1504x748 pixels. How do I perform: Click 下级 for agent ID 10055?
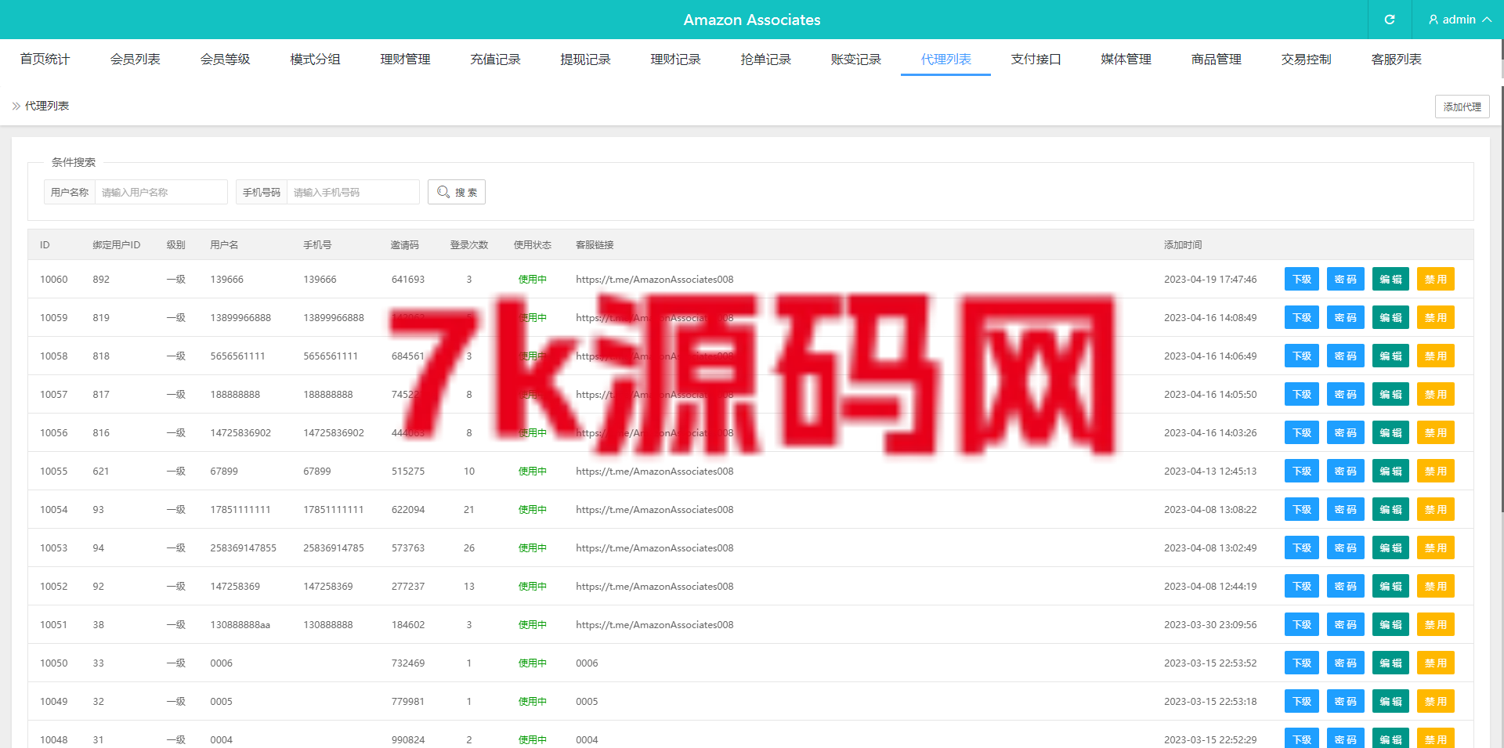(1302, 471)
